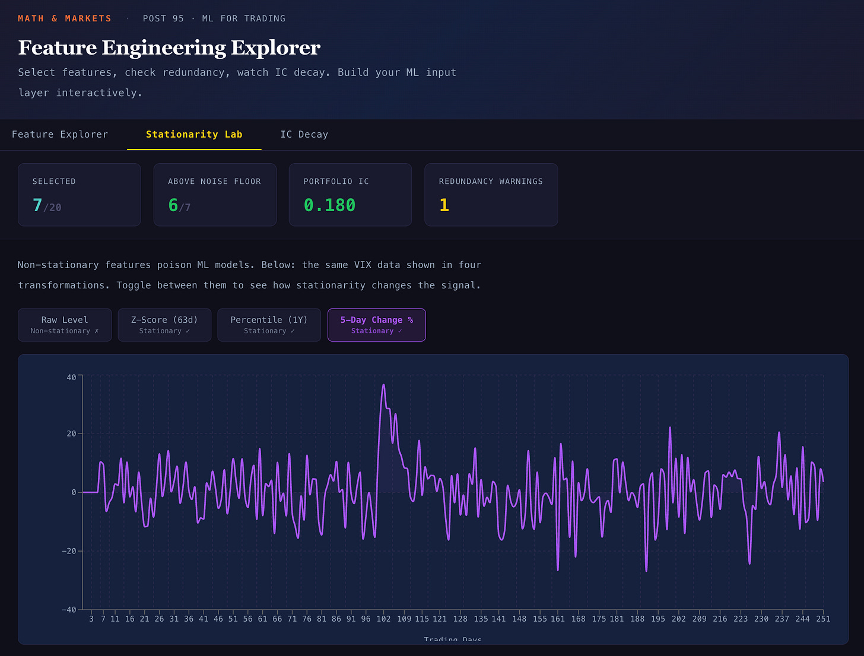This screenshot has width=864, height=656.
Task: Click the chart spike near day 195
Action: [x=670, y=428]
